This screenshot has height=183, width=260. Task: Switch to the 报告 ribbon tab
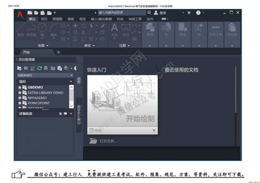[83, 19]
